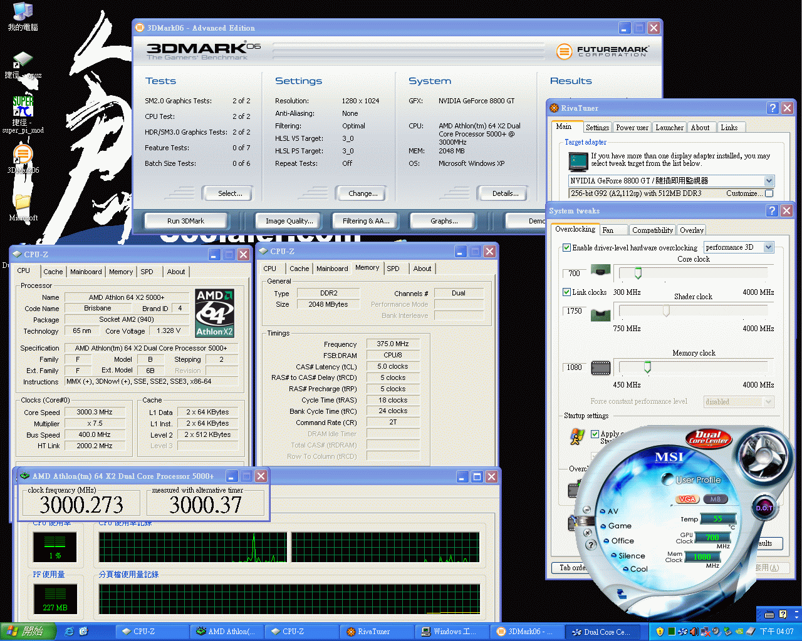Toggle the Customize checkbox in RivaTuner
This screenshot has height=641, width=802.
coord(769,193)
